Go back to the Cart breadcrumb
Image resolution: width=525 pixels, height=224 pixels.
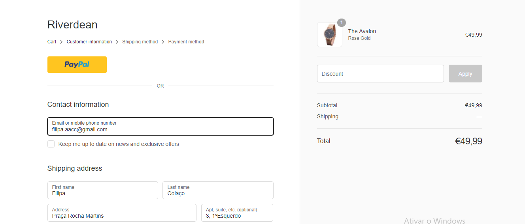52,42
